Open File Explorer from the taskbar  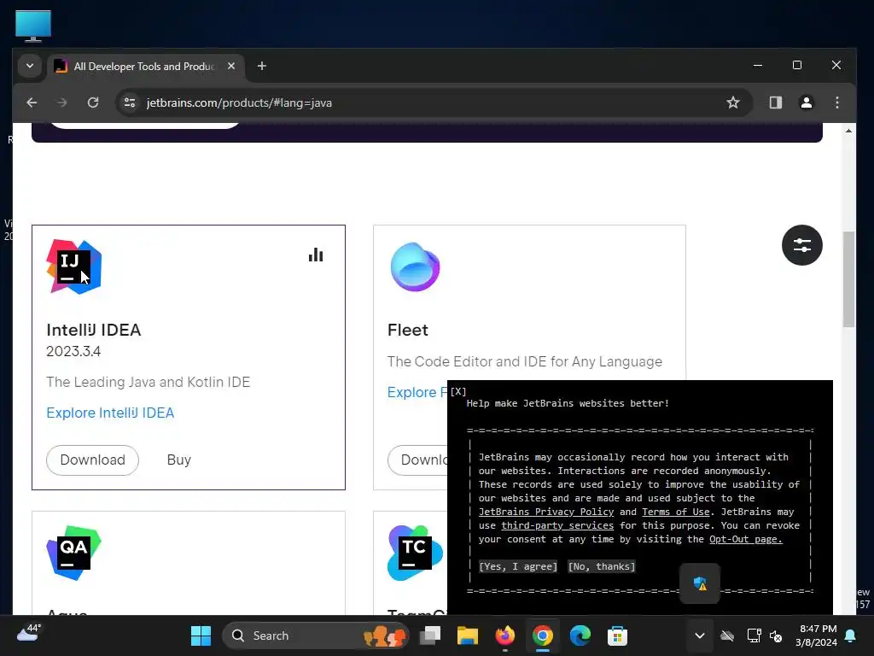point(468,635)
